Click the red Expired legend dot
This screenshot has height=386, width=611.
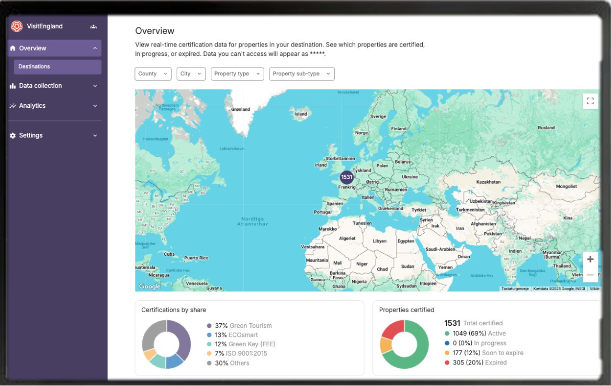447,362
